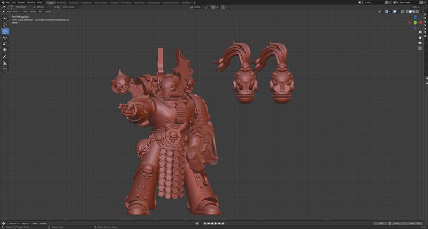428x229 pixels.
Task: Select the Rotate tool
Action: (x=5, y=37)
